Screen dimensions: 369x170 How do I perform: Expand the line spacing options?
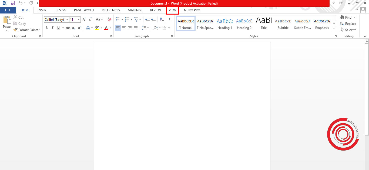(148, 28)
